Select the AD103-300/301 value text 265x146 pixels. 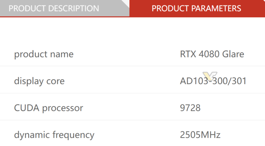[x=213, y=81]
